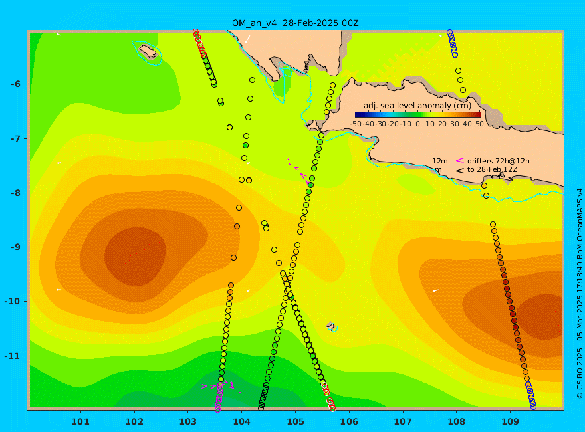
Task: Click the CSIRO 2025 BoM OceanMAPS v4 copyright text
Action: [580, 294]
